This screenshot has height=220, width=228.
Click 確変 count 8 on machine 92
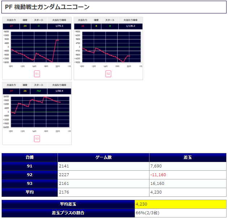[x=96, y=26]
